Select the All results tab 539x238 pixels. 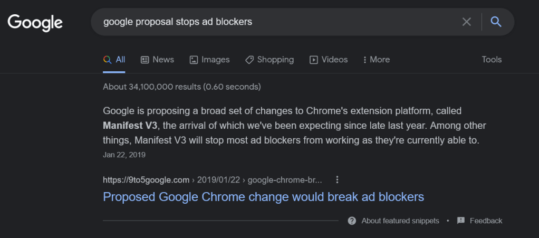114,60
